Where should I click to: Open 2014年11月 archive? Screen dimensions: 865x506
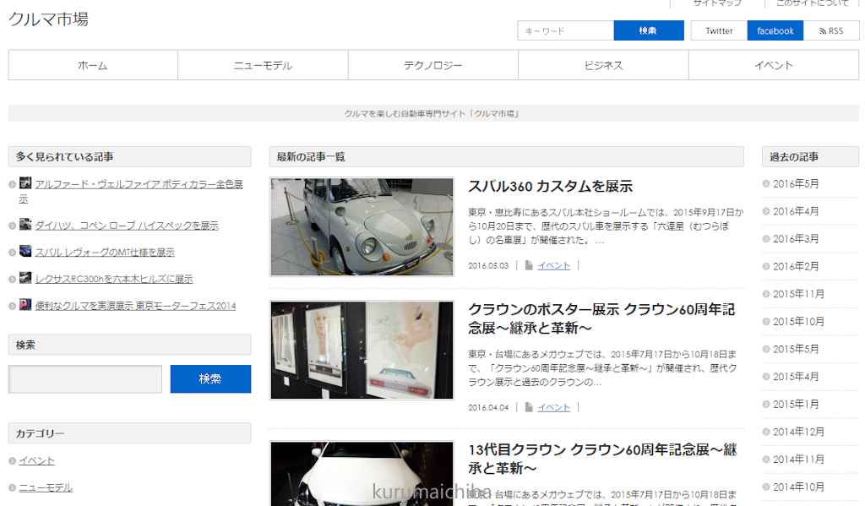point(798,460)
